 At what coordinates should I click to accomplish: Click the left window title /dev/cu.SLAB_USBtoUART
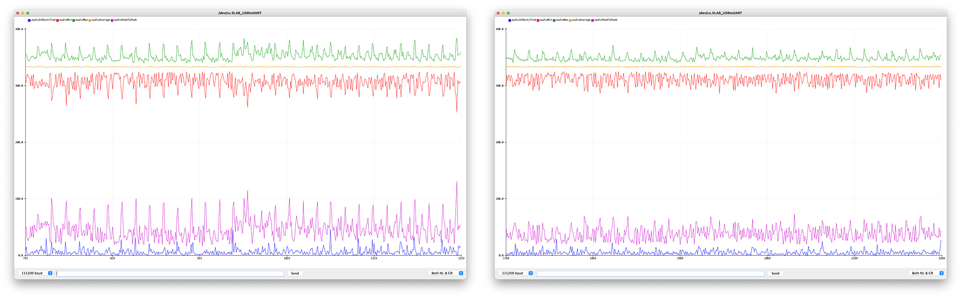[x=240, y=13]
